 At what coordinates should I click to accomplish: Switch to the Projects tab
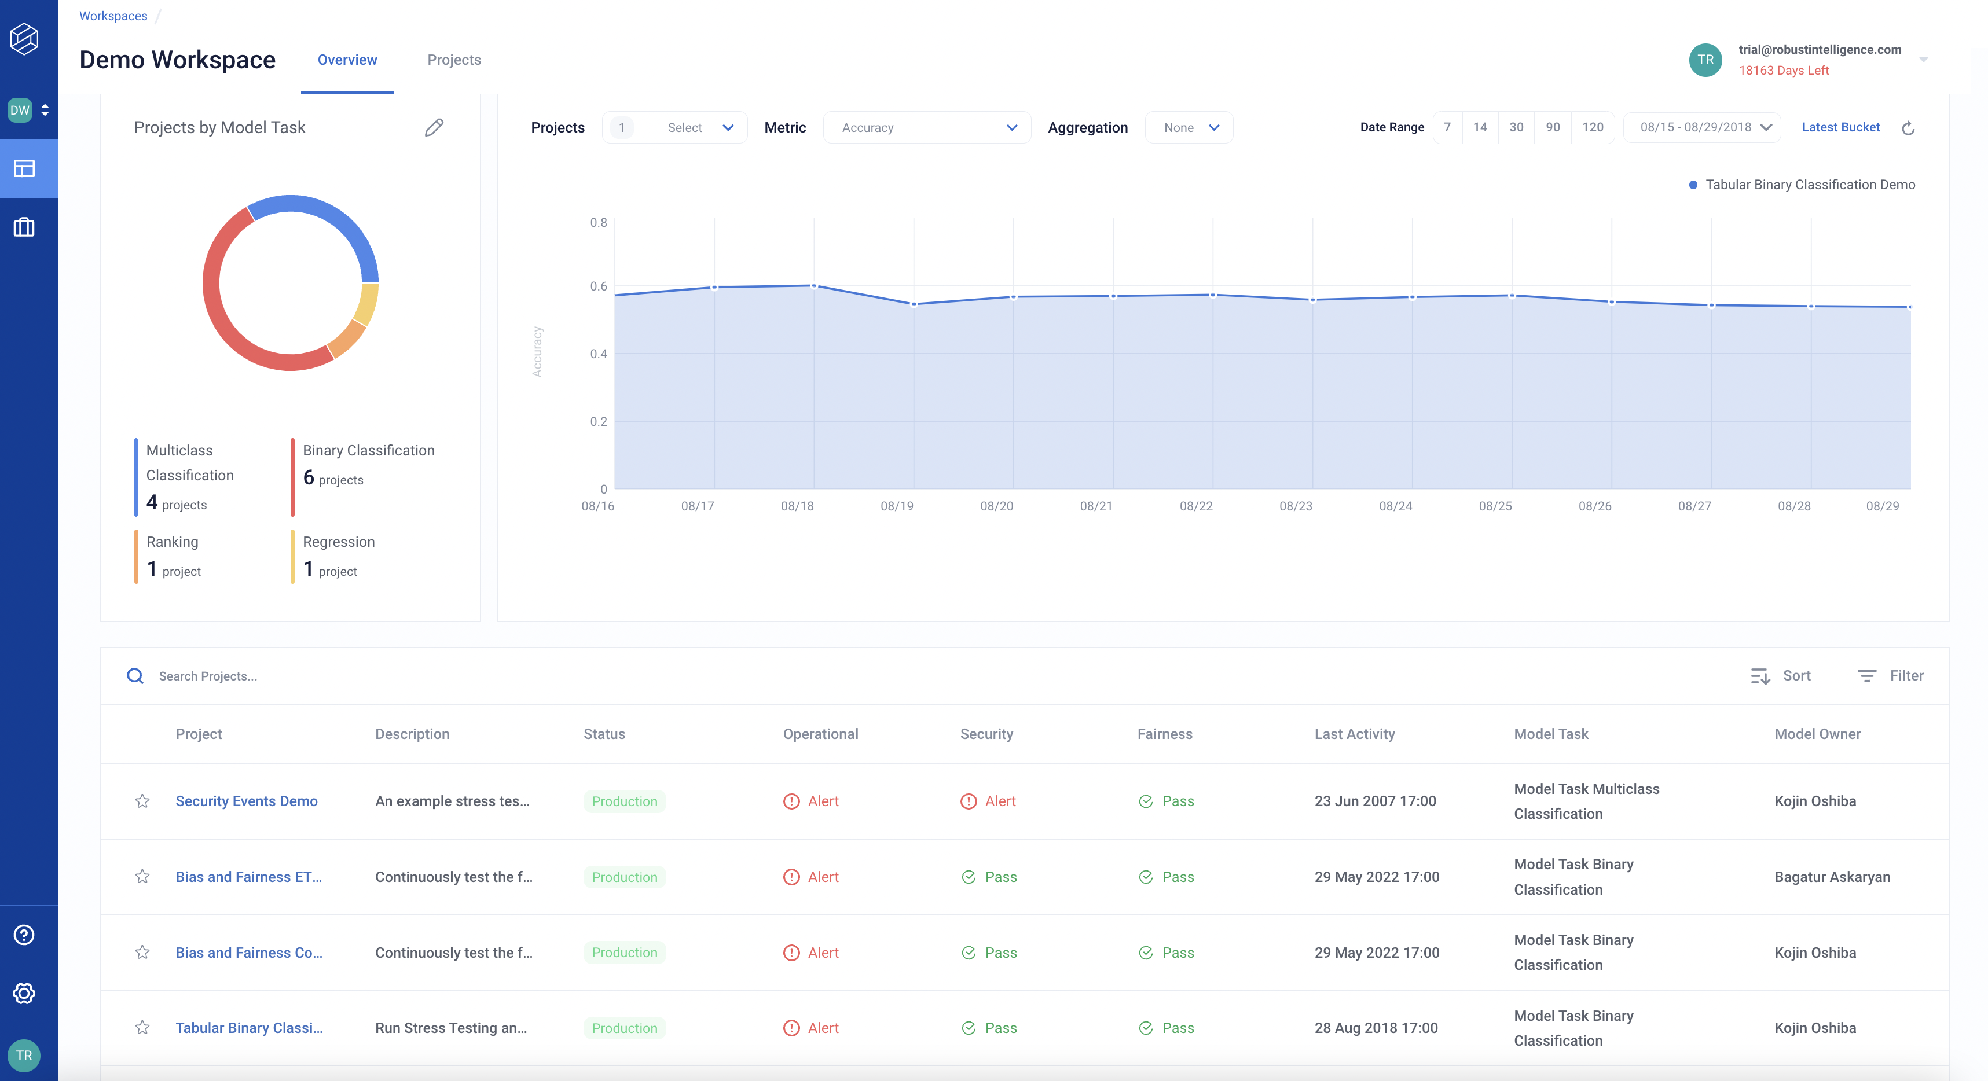[x=454, y=60]
